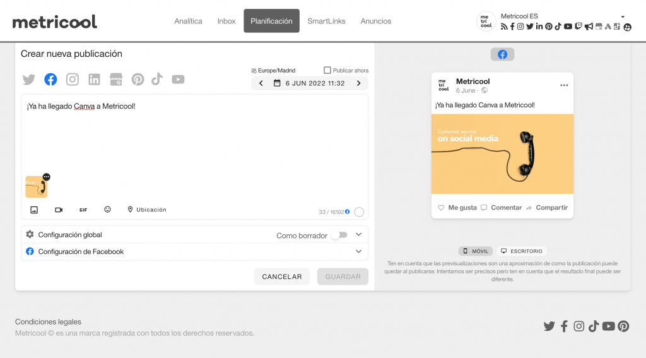Check the Publicar ahora checkbox
The width and height of the screenshot is (646, 358).
327,70
